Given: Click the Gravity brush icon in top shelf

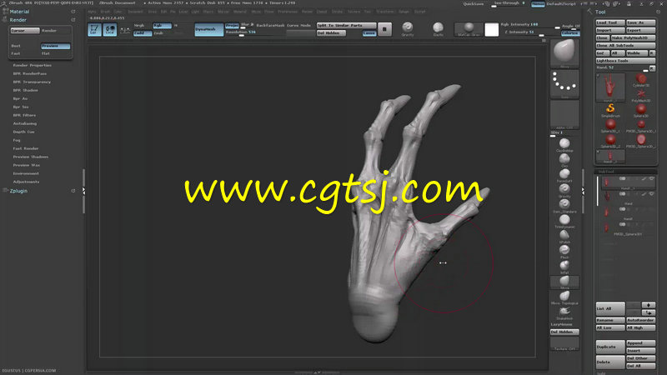Looking at the screenshot, I should coord(407,29).
